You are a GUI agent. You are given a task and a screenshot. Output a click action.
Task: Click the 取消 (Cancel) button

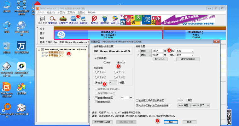189,122
